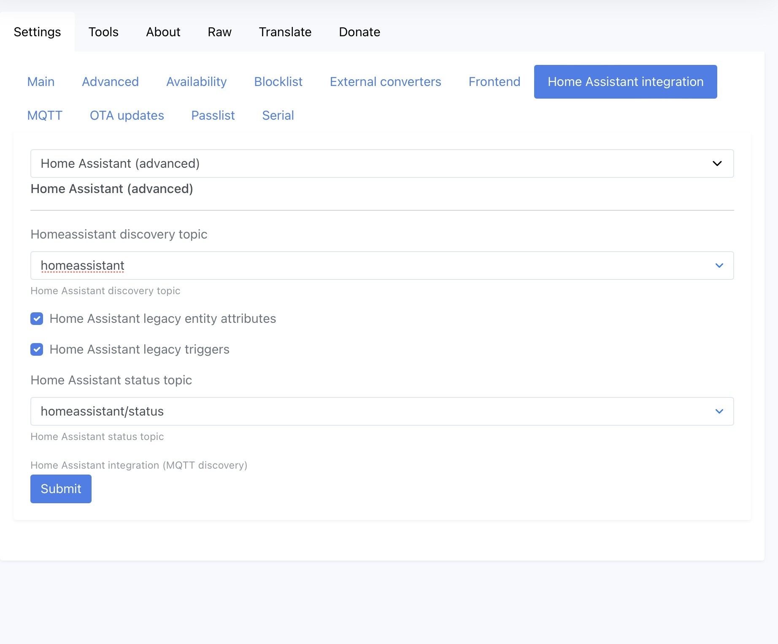Go to Main settings section
The width and height of the screenshot is (778, 644).
(41, 81)
